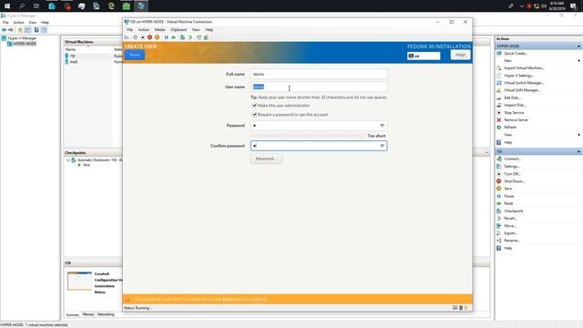Open Media menu in Virtual Machine Connection
This screenshot has height=328, width=583.
[x=159, y=30]
